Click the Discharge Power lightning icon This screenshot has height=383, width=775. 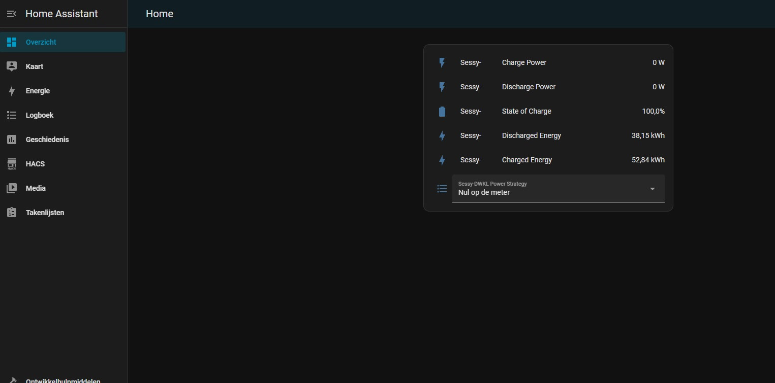tap(442, 87)
